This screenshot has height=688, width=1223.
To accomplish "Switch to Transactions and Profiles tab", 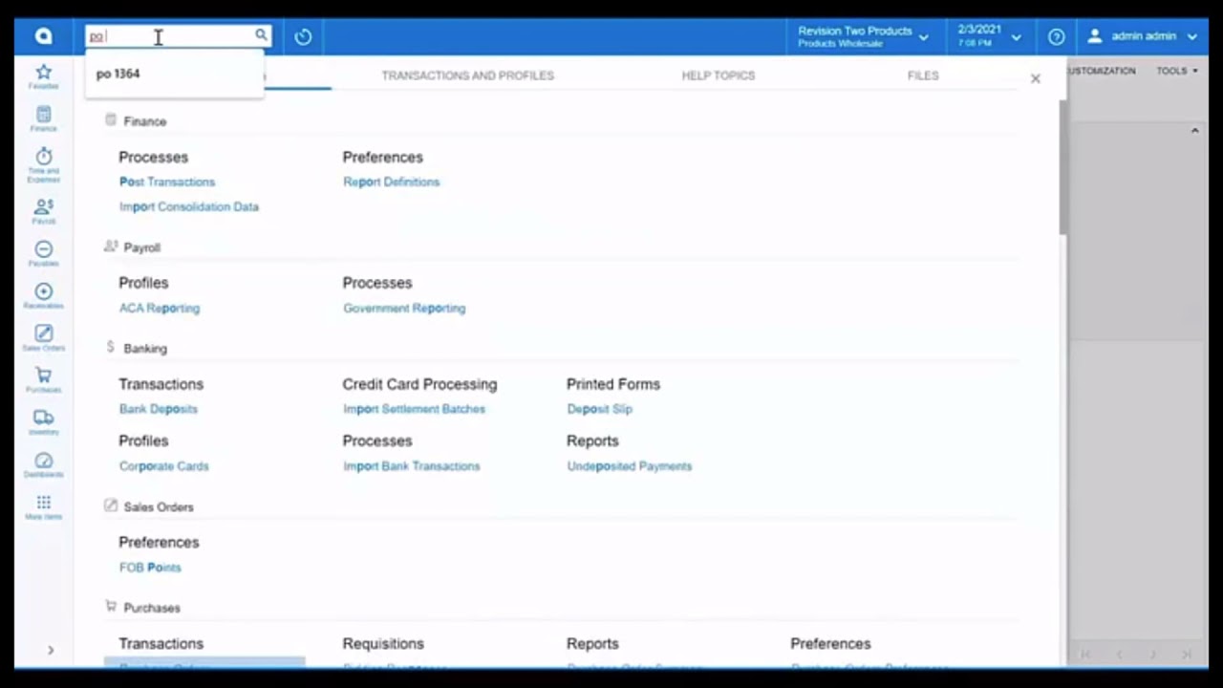I will (467, 75).
